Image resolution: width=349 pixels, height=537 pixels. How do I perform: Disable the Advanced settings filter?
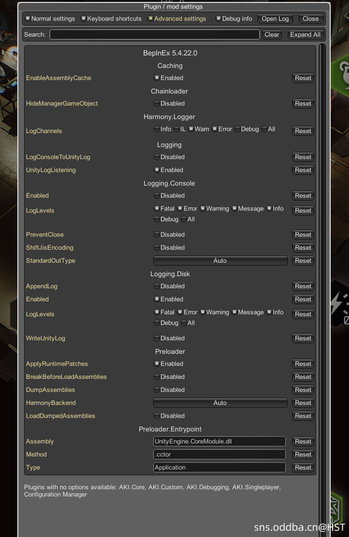pos(150,19)
